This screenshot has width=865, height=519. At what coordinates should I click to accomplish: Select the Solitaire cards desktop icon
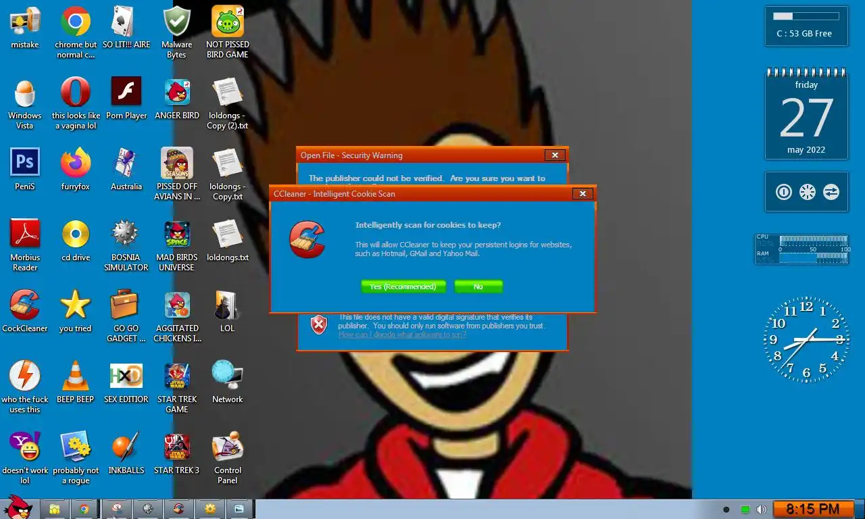click(126, 28)
